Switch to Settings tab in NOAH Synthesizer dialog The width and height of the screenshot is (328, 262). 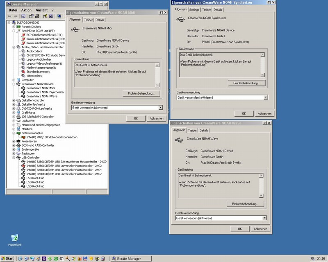194,9
